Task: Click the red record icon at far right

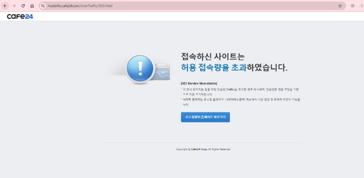Action: 362,6
